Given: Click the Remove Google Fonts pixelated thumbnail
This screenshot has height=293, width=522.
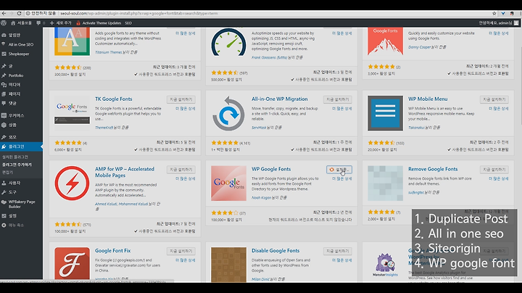Looking at the screenshot, I should tap(385, 183).
